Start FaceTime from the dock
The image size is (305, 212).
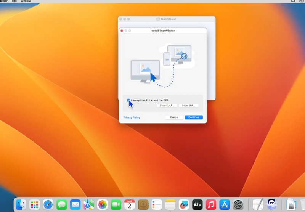(116, 205)
